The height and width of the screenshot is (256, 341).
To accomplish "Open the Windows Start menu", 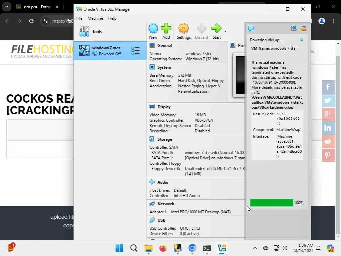I will click(x=119, y=248).
